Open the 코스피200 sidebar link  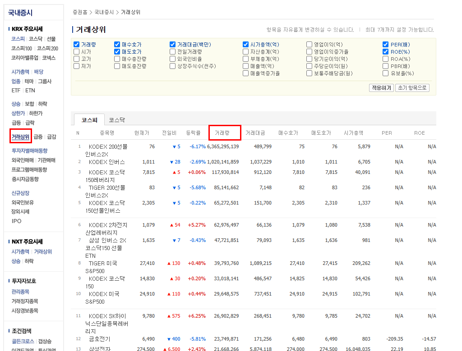[x=47, y=49]
